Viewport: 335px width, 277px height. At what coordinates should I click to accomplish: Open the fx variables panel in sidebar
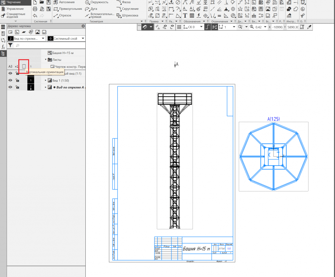coord(3,47)
